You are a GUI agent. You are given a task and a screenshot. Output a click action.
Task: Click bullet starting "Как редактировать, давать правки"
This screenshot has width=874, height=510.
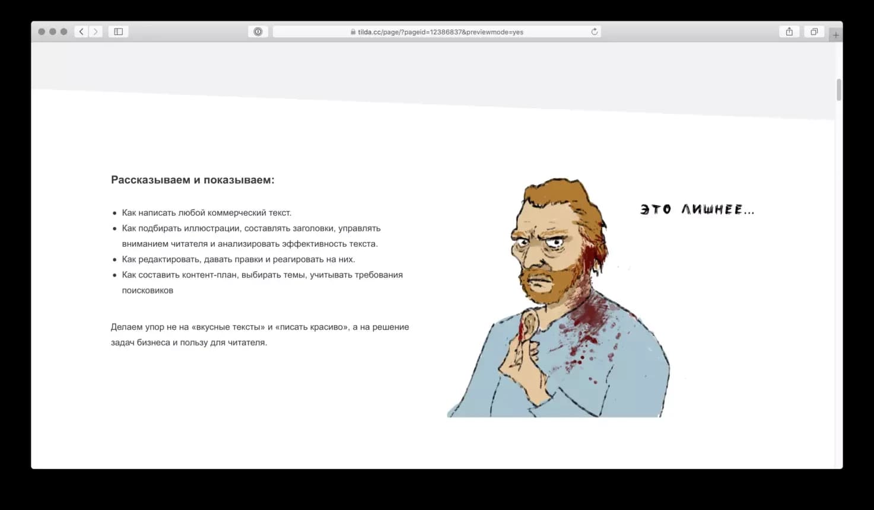(238, 259)
